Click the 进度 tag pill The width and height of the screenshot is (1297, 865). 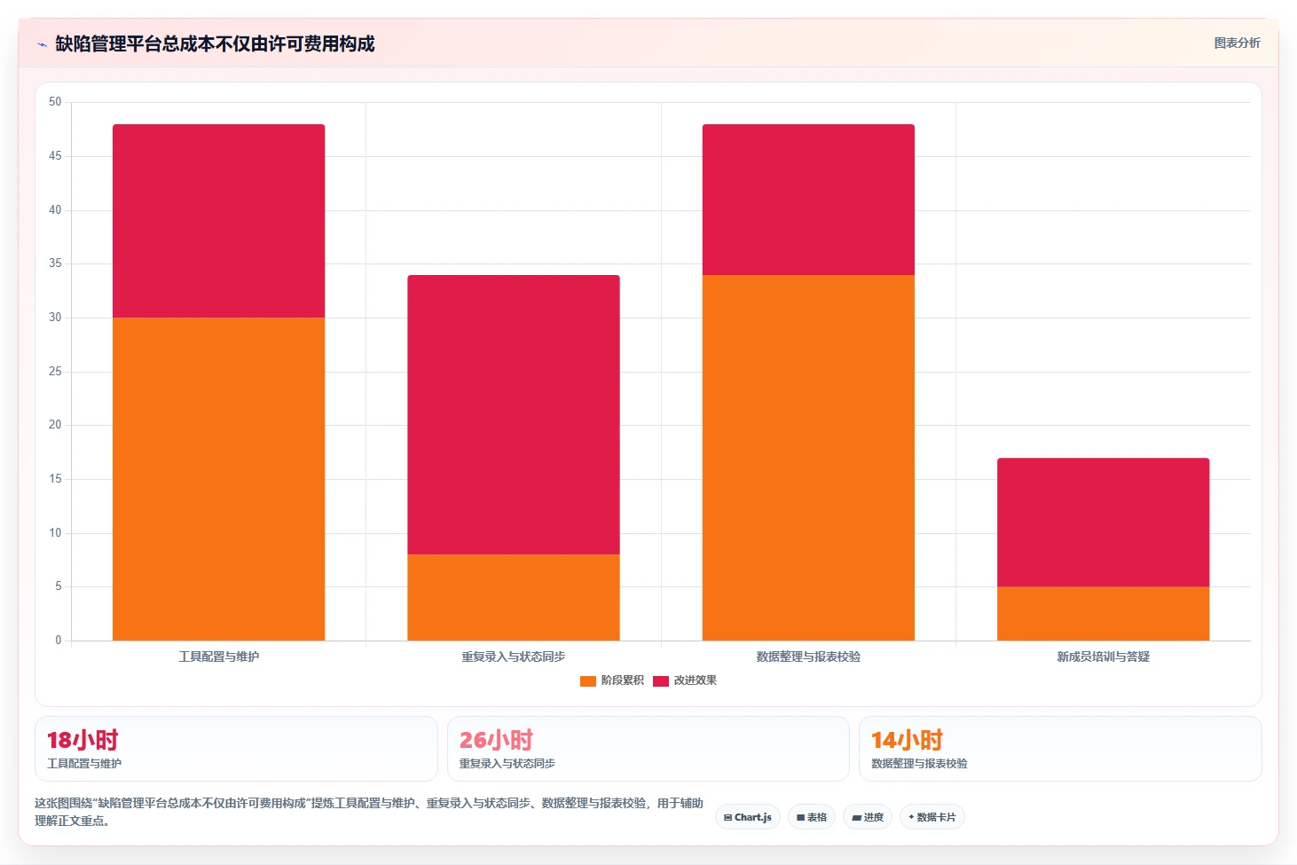(868, 817)
